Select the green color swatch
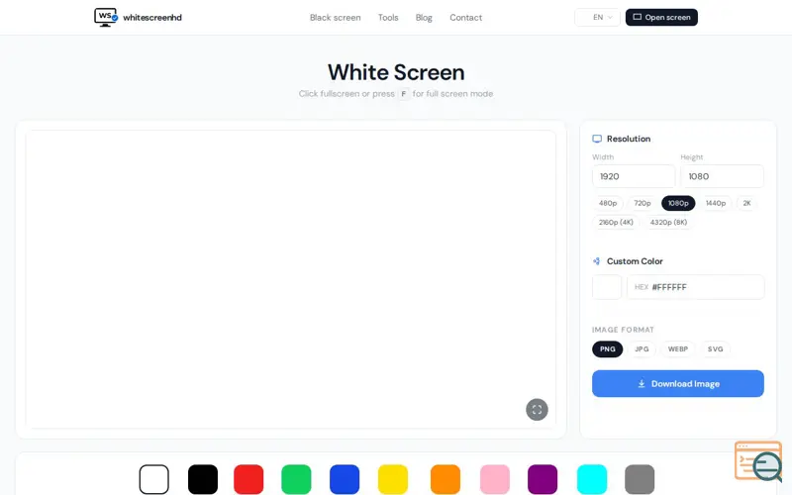Viewport: 792px width, 495px height. 296,479
